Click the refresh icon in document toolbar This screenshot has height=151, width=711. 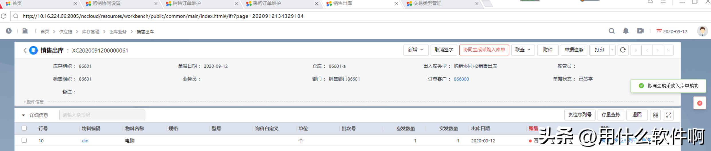click(x=623, y=50)
